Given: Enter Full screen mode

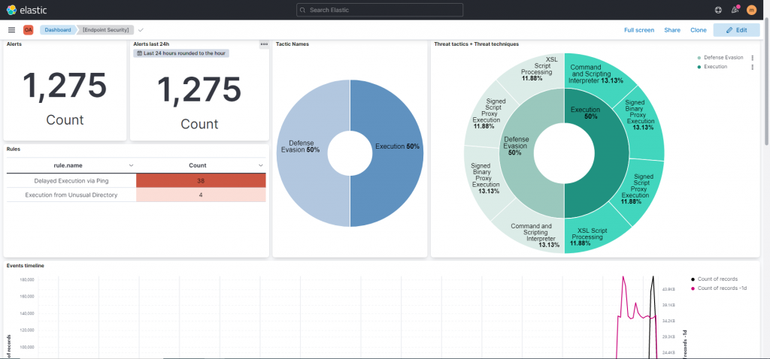Looking at the screenshot, I should tap(639, 30).
